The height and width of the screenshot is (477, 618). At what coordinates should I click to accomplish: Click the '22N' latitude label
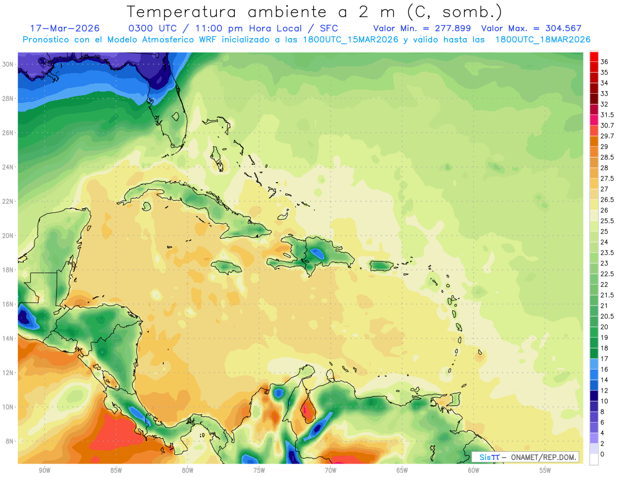[x=9, y=201]
